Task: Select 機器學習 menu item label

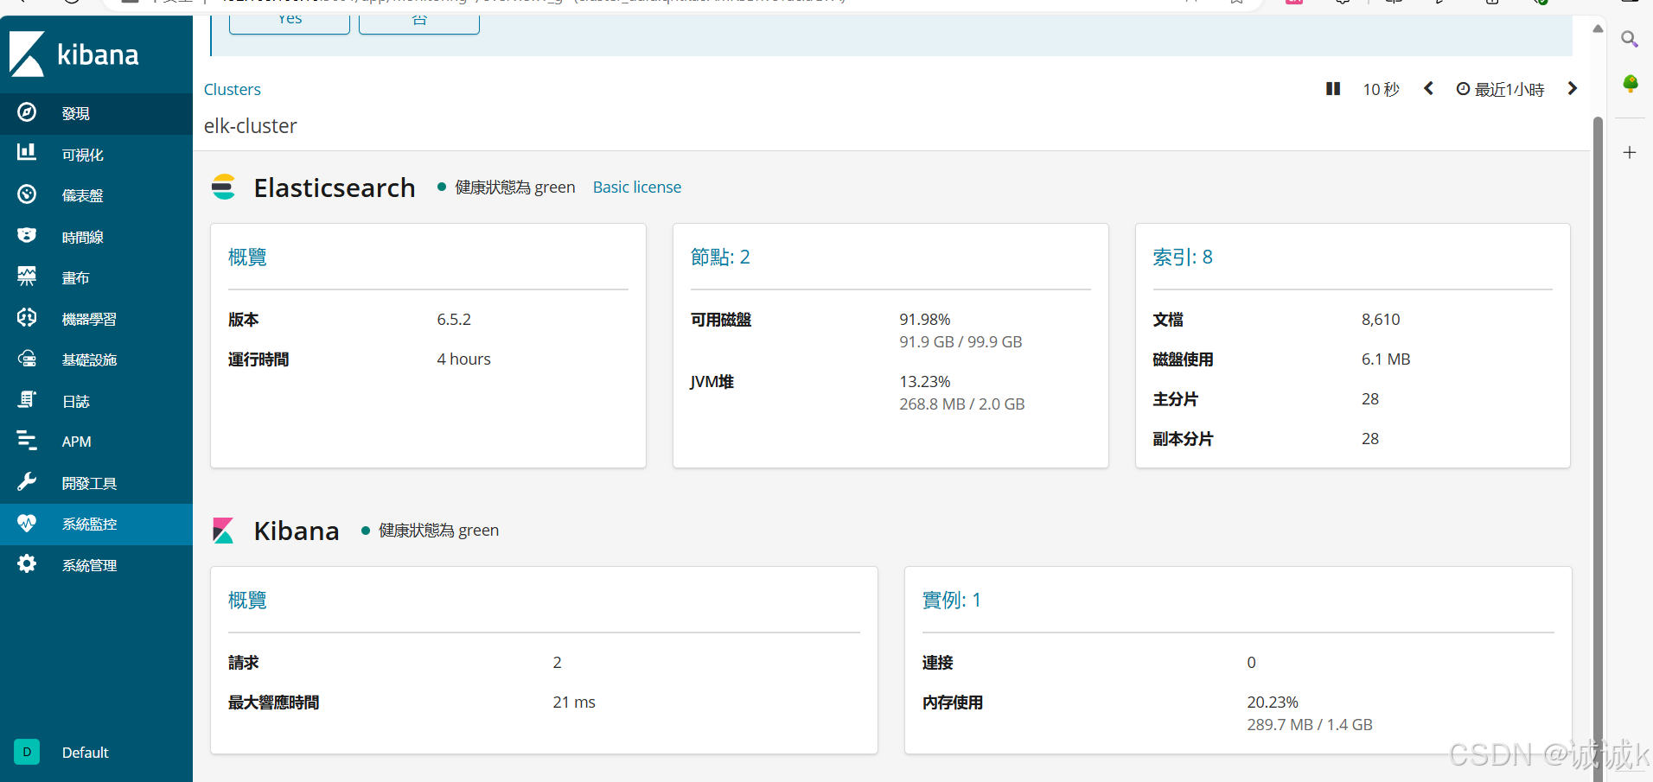Action: point(89,319)
